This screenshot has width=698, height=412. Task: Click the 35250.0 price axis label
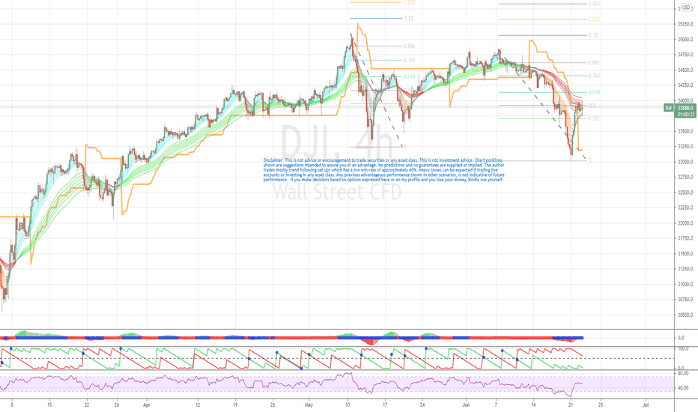pyautogui.click(x=685, y=24)
